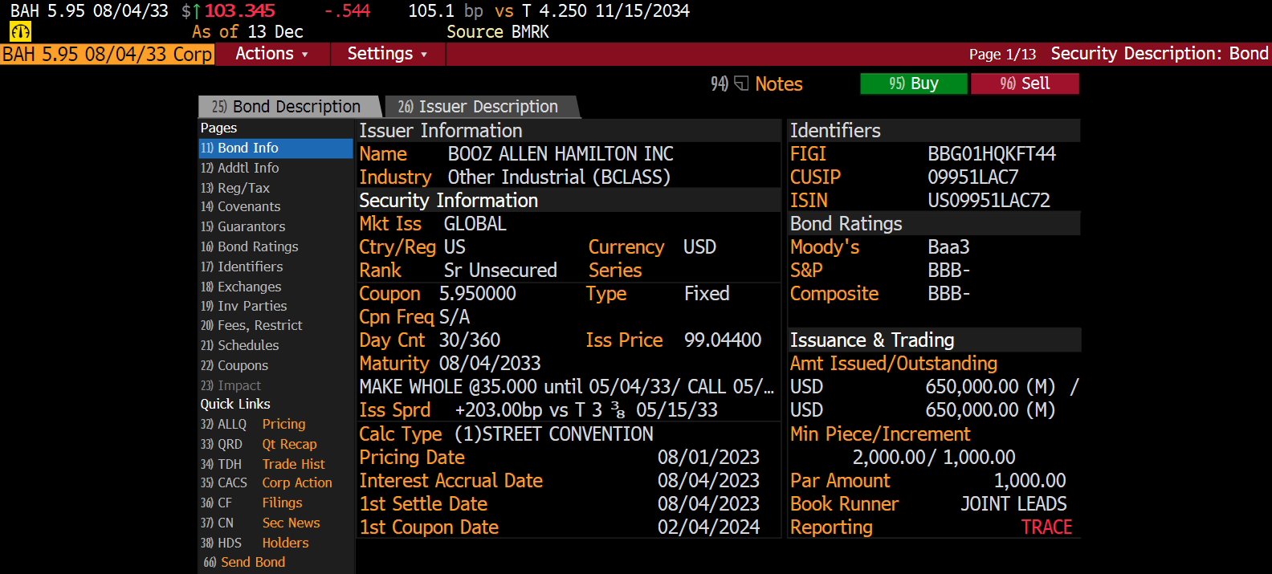Screen dimensions: 1272x574
Task: Click the Mkt Iss value GLOBAL
Action: [475, 224]
